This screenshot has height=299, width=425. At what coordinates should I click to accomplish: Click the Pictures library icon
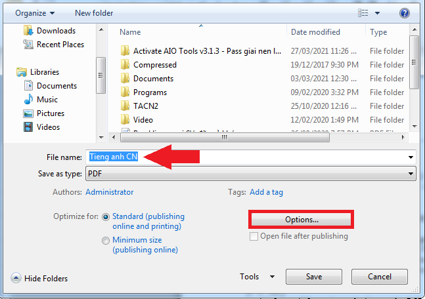28,113
